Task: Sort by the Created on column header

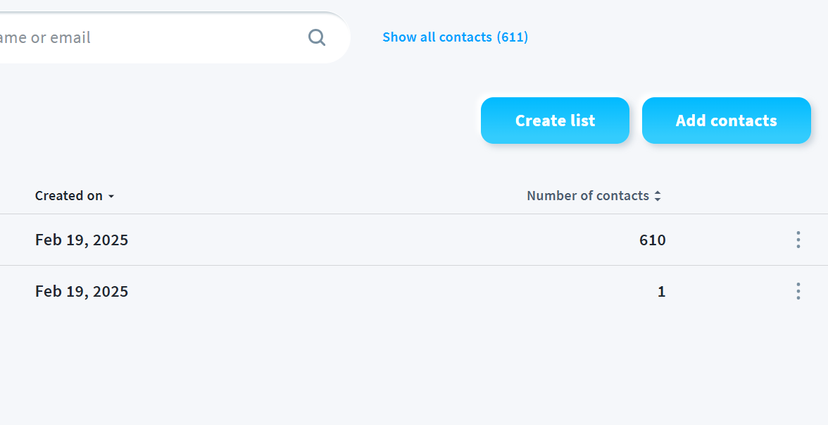Action: click(69, 196)
